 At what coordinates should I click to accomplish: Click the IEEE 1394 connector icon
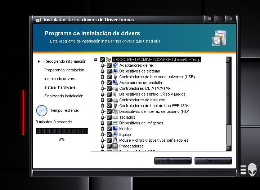pyautogui.click(x=115, y=106)
